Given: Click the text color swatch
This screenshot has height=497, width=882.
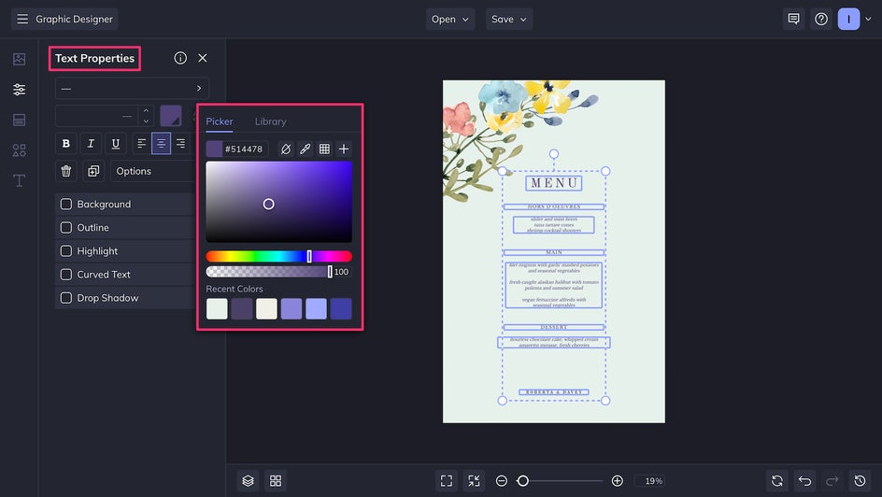Looking at the screenshot, I should [170, 116].
